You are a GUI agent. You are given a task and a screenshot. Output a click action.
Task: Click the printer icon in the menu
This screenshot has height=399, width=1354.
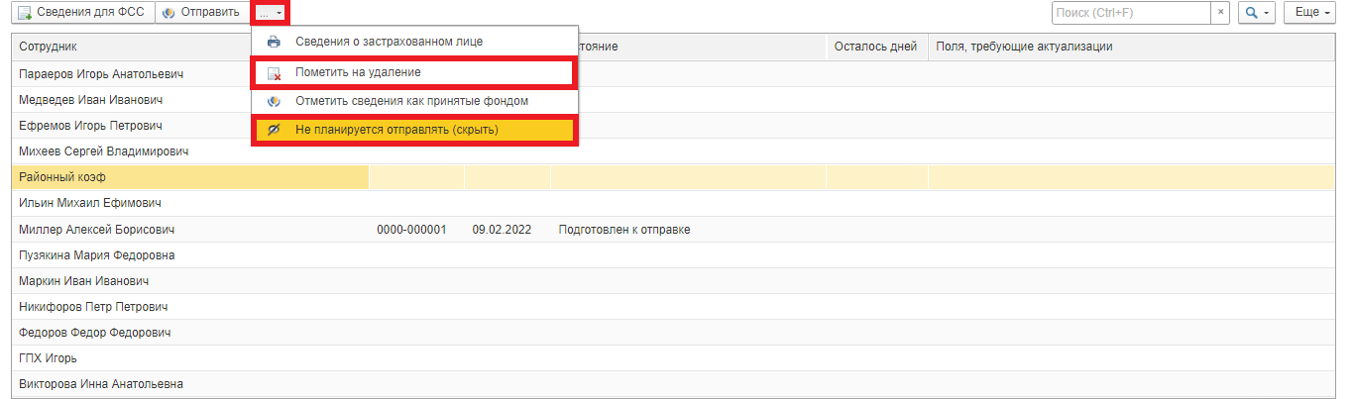pos(275,43)
